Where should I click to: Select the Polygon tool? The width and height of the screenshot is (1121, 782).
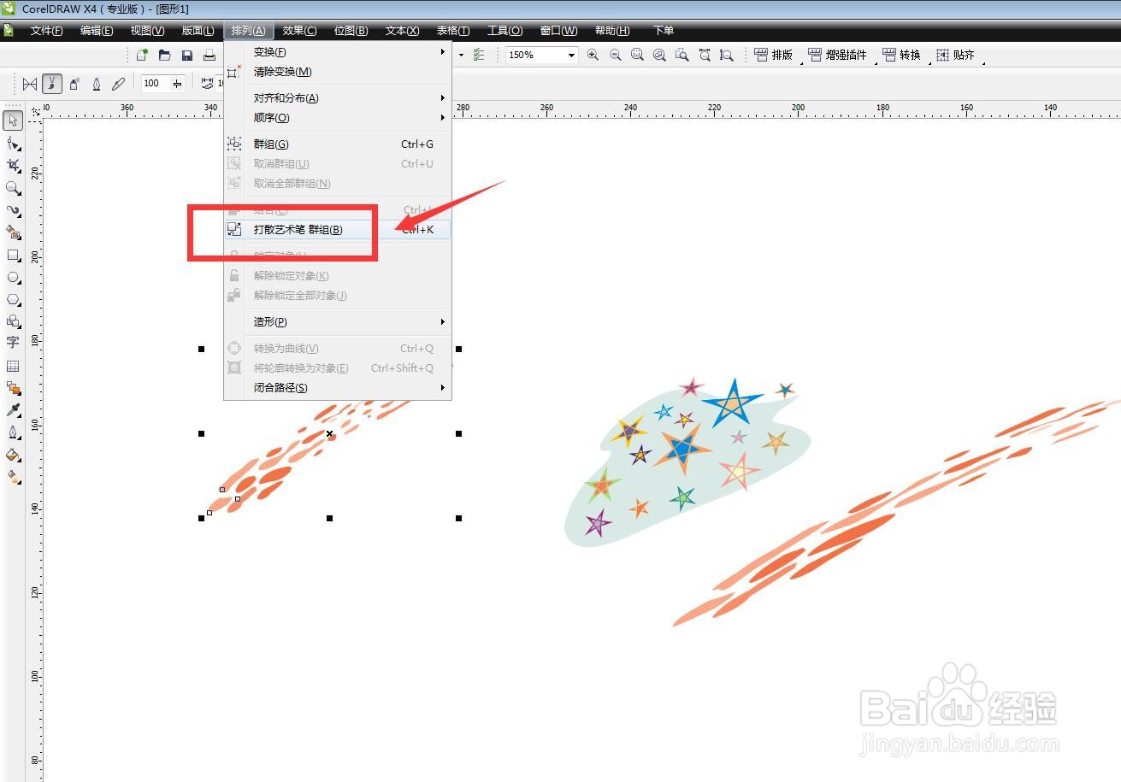tap(13, 299)
